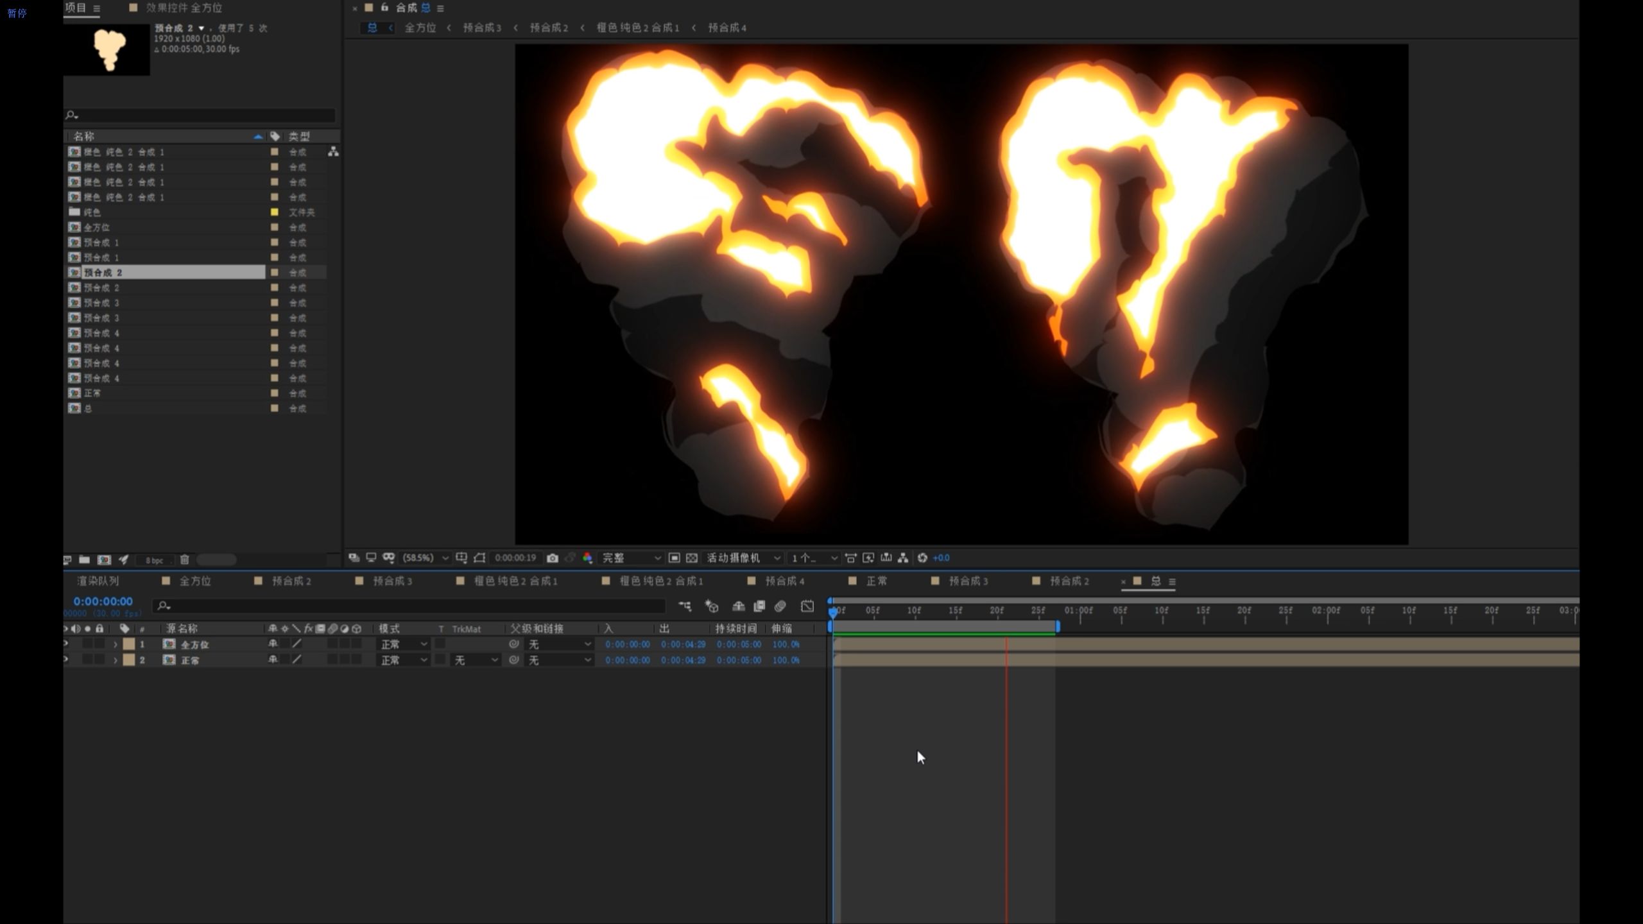Toggle preserve transparency box on layer 全方位
Image resolution: width=1643 pixels, height=924 pixels.
[440, 644]
